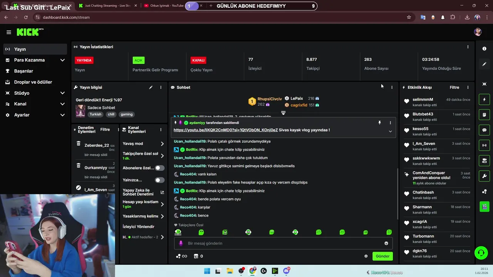Collapse the gift leaderboard arrow

pos(283,113)
